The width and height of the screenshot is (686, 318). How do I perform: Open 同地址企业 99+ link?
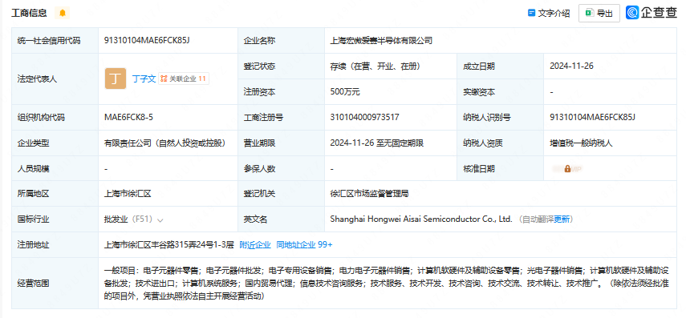click(x=304, y=244)
